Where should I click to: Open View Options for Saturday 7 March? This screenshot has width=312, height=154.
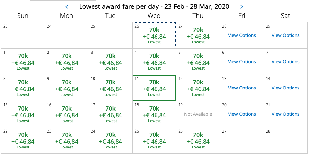[x=285, y=62]
